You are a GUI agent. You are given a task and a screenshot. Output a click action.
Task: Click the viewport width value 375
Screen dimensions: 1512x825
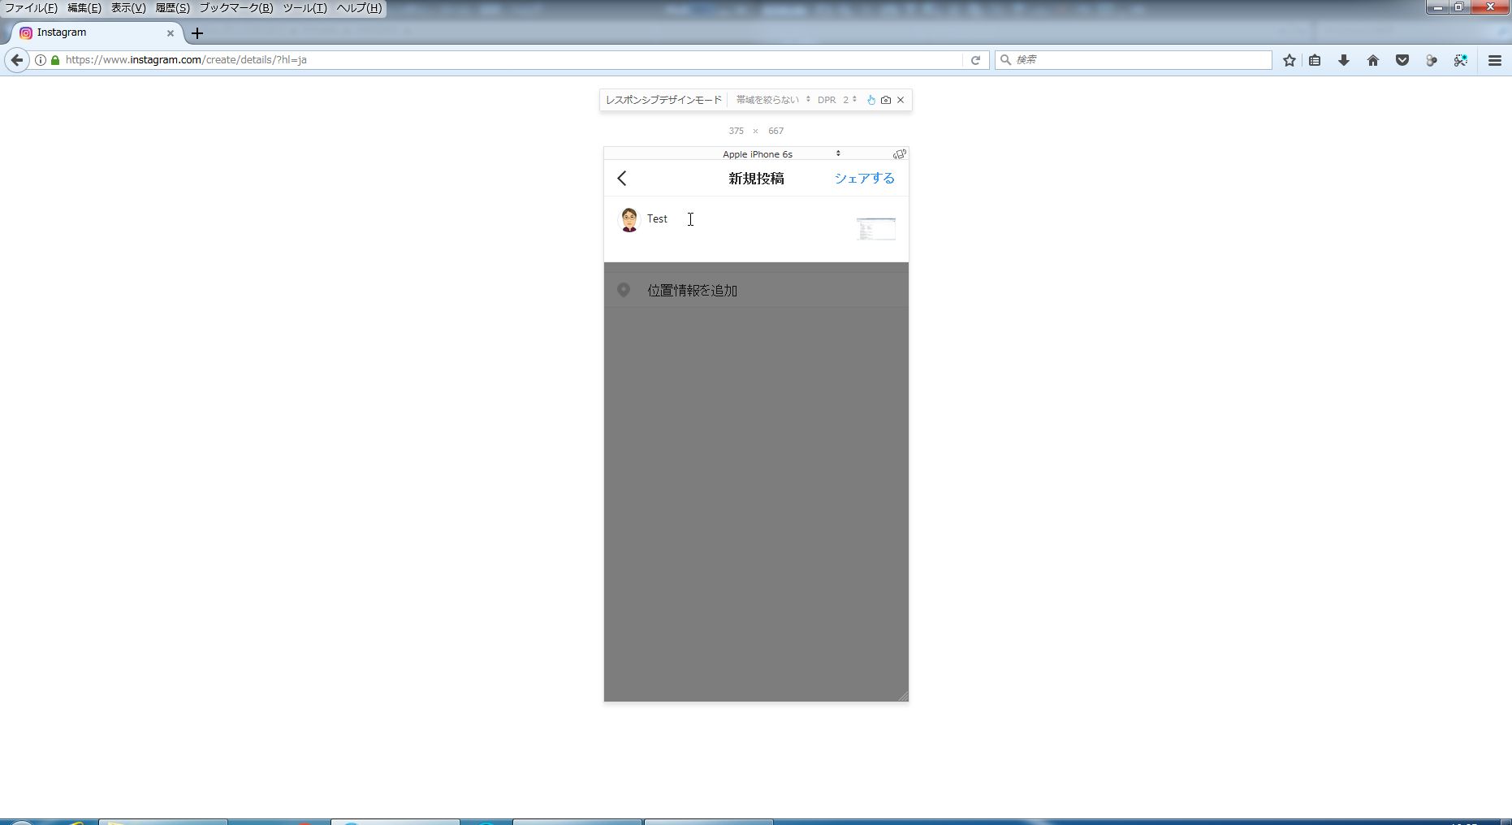pyautogui.click(x=736, y=131)
